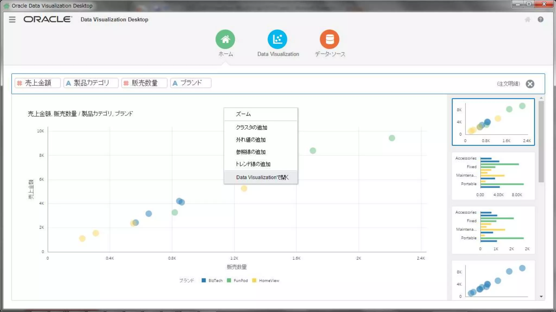Choose 外れ値の追加 in the context menu
This screenshot has height=312, width=556.
coord(251,140)
